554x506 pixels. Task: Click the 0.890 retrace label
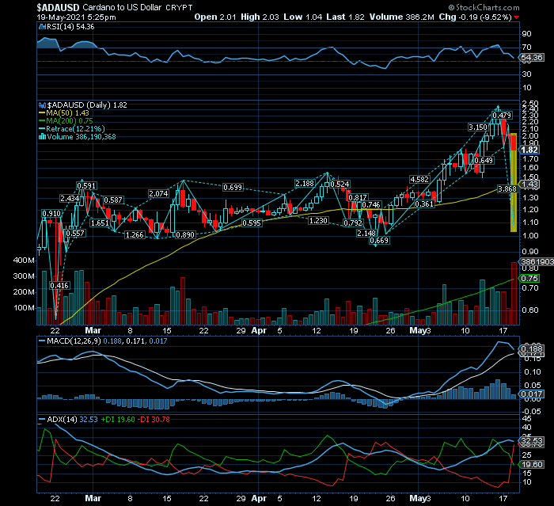pos(185,235)
